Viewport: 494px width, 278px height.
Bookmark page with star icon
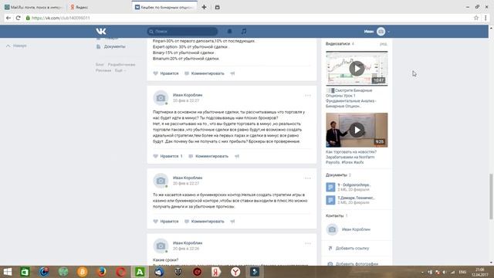click(x=476, y=18)
